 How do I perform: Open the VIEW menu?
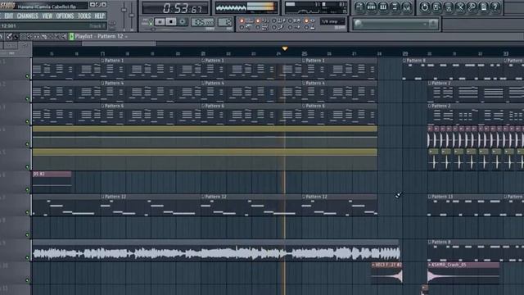tap(47, 16)
